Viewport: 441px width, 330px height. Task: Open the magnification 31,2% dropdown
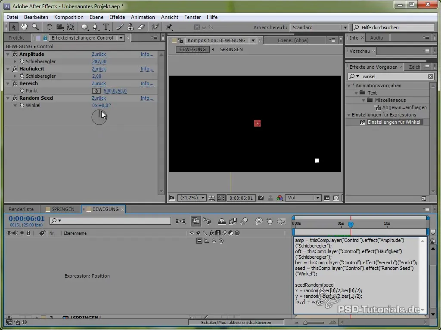192,198
